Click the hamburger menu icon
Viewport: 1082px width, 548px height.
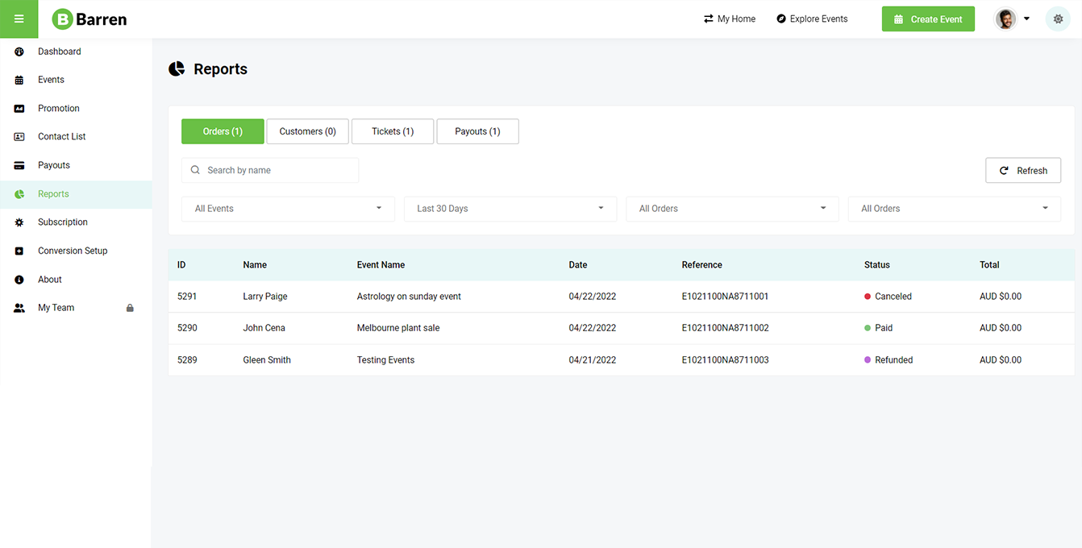[19, 19]
